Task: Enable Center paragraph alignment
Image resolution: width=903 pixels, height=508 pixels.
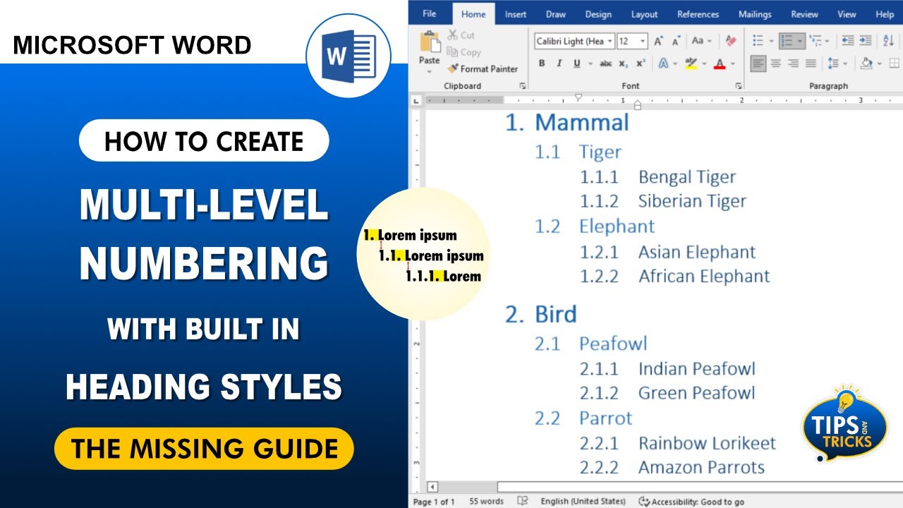Action: point(775,64)
